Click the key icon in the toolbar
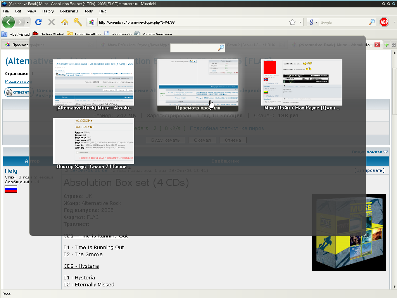 click(78, 22)
